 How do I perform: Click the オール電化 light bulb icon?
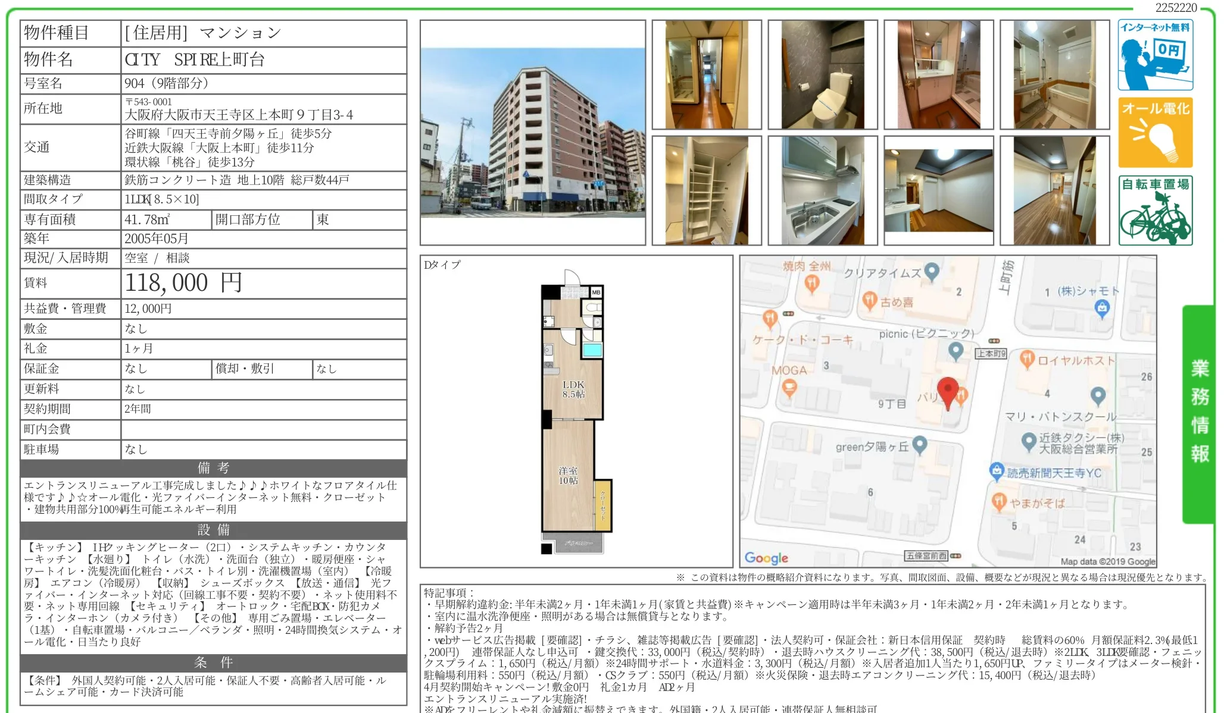coord(1155,133)
